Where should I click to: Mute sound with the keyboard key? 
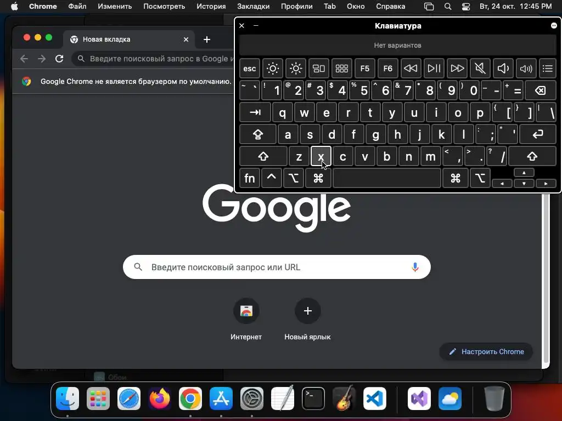pyautogui.click(x=480, y=69)
